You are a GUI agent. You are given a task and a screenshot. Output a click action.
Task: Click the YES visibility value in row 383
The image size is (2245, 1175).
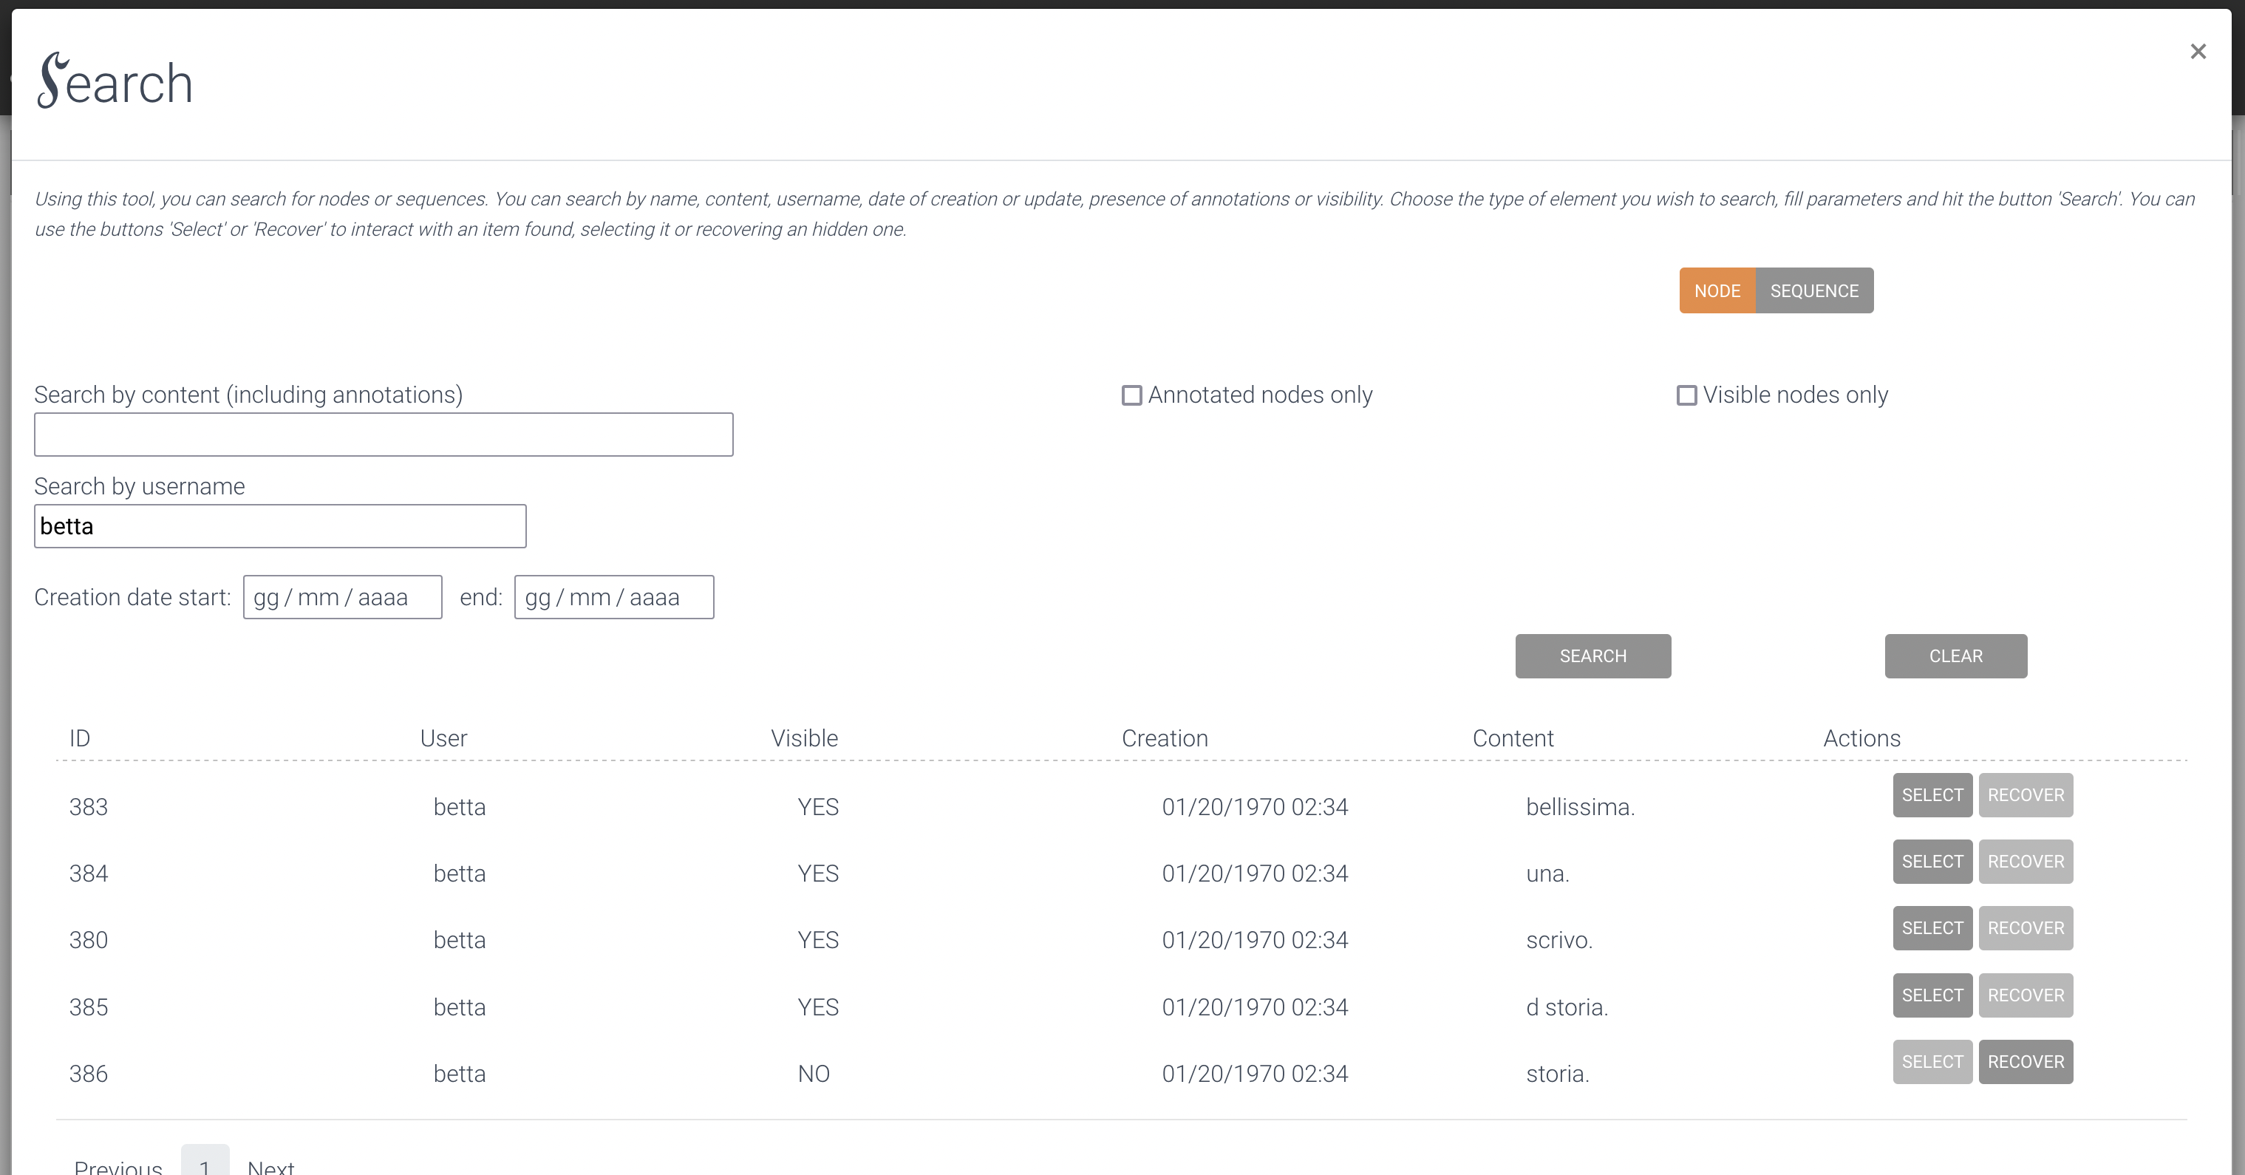point(817,807)
